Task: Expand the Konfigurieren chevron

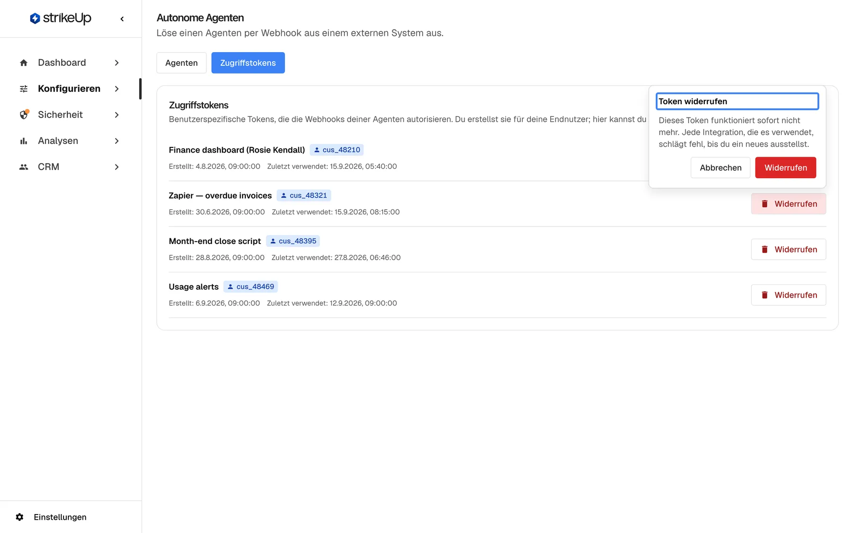Action: tap(117, 89)
